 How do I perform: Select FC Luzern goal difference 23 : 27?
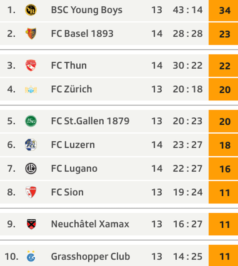188,145
